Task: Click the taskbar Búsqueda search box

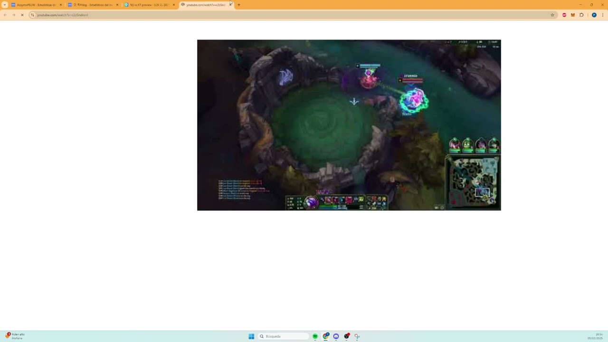Action: click(x=284, y=336)
